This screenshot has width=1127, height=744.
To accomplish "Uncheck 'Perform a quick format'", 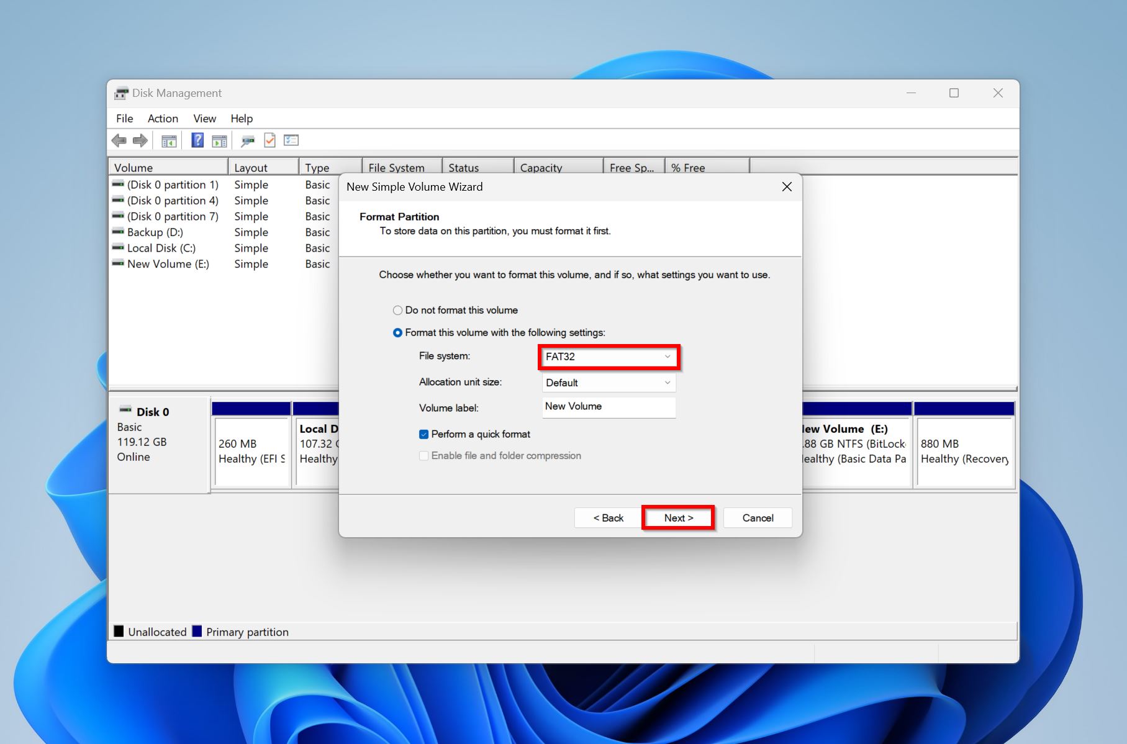I will [x=423, y=435].
